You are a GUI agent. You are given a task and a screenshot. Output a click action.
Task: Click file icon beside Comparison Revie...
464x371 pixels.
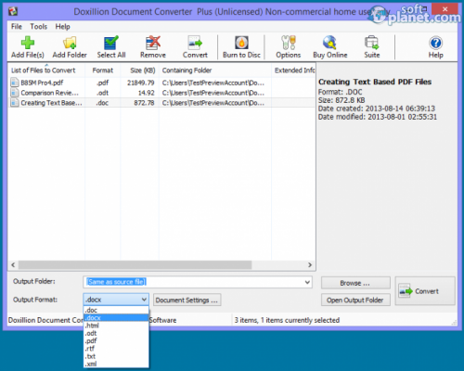[x=14, y=93]
